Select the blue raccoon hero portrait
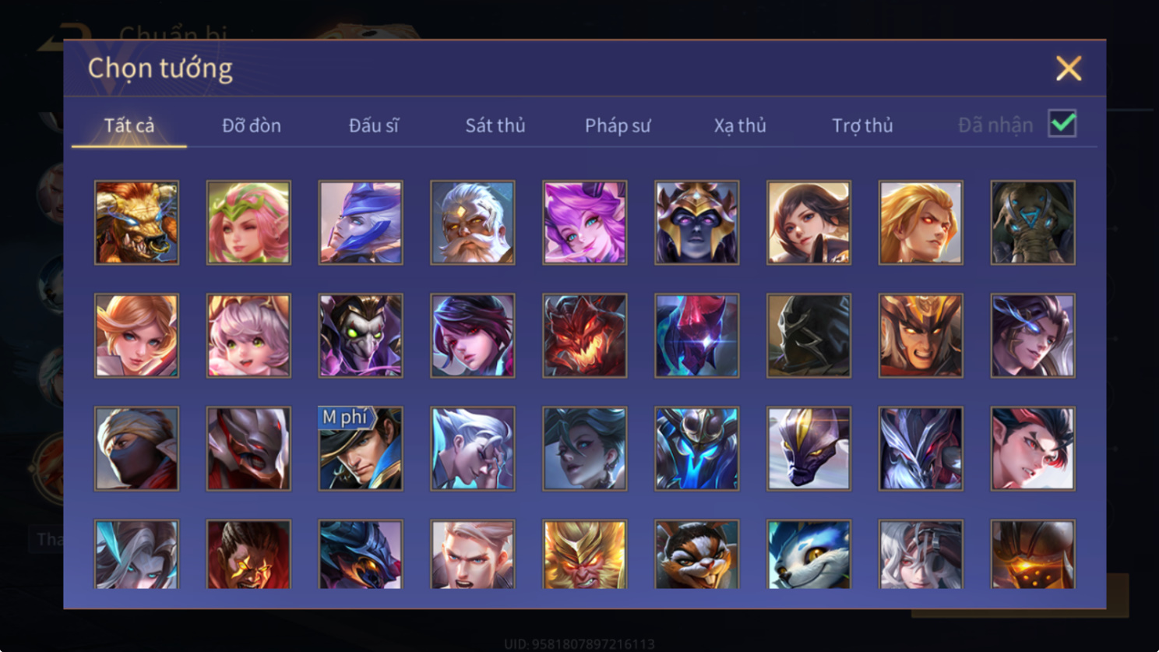 click(808, 554)
